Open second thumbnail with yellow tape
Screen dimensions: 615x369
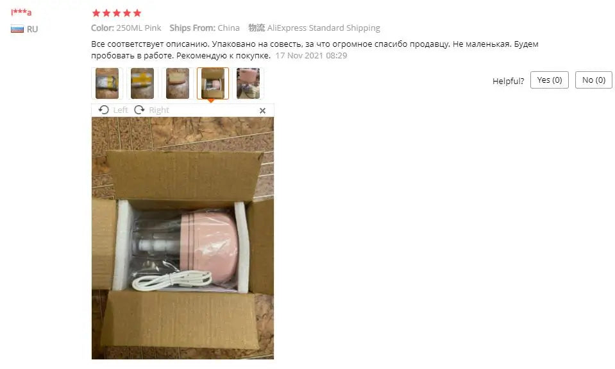point(142,83)
